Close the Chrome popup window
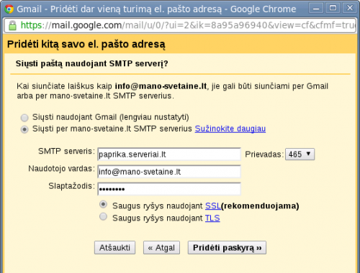This screenshot has width=360, height=273. click(350, 9)
